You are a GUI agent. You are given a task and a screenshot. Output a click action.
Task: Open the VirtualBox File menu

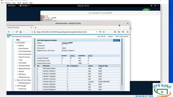(x=2, y=3)
